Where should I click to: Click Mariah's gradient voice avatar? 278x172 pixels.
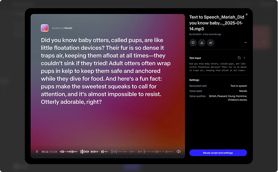[45, 28]
